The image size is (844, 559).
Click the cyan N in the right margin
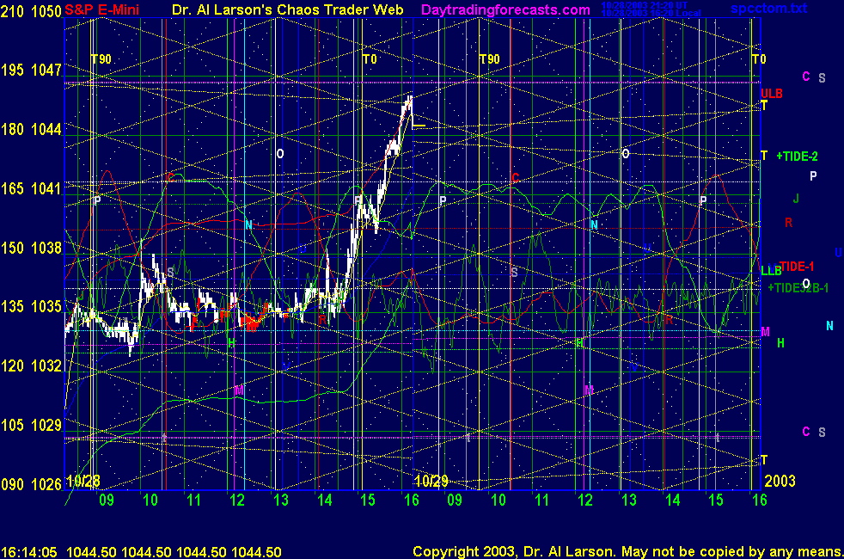point(829,326)
